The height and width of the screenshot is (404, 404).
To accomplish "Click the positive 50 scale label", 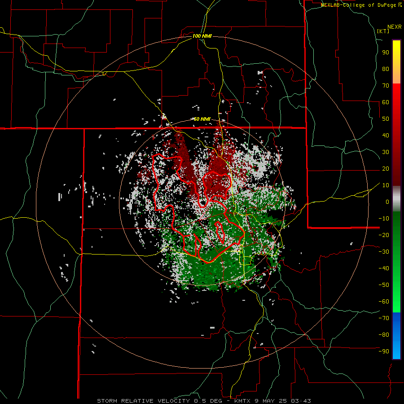I will tap(386, 119).
